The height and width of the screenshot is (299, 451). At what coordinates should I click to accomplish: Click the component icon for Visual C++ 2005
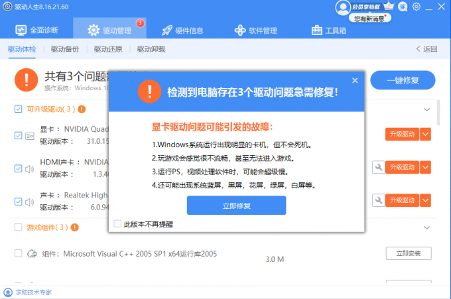point(32,253)
